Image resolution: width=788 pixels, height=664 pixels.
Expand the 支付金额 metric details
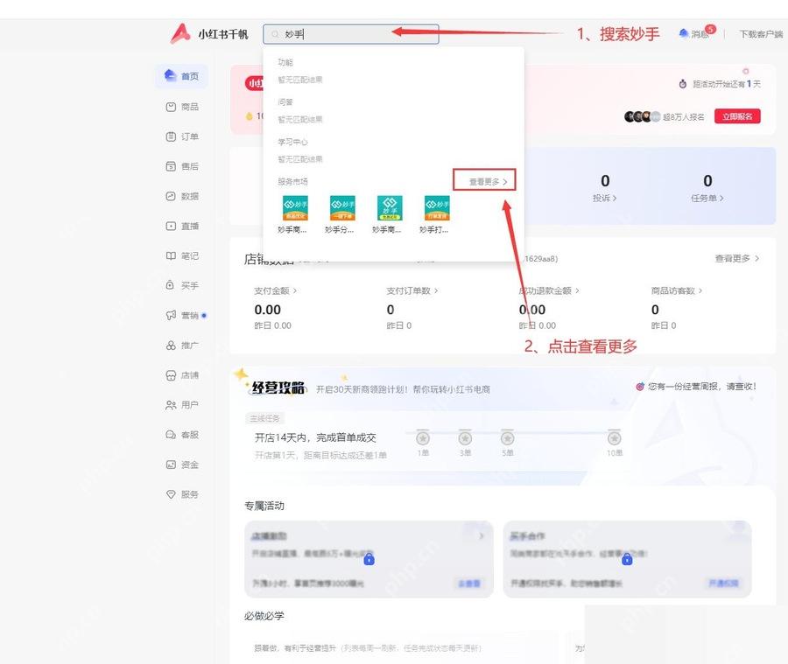coord(276,290)
